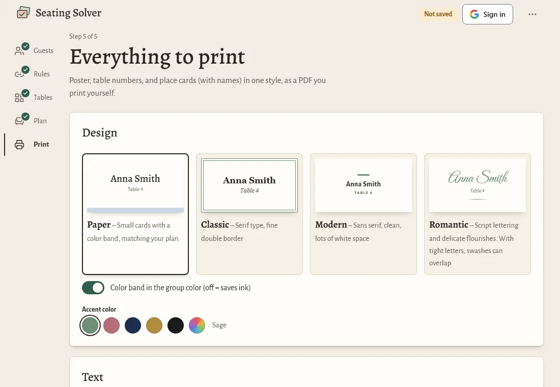Viewport: 560px width, 387px height.
Task: Click the 'Text' section heading
Action: (93, 377)
